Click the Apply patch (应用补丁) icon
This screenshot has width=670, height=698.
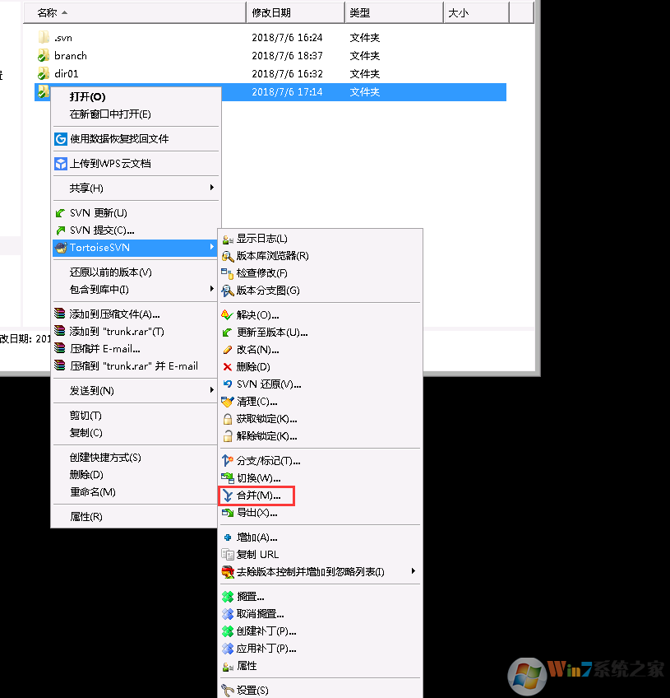tap(228, 649)
